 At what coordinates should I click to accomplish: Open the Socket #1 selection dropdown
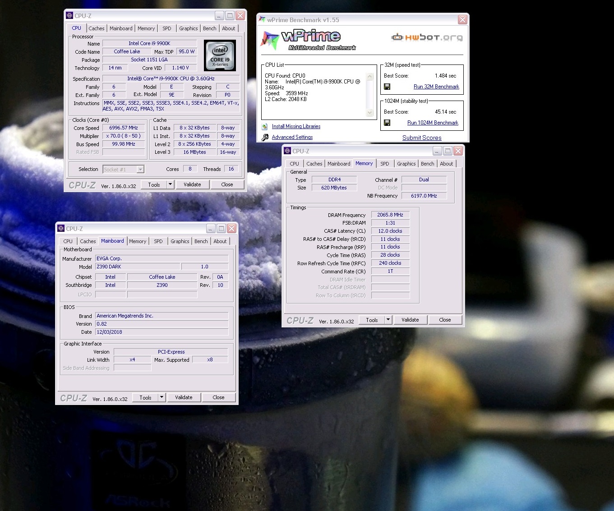pos(140,169)
